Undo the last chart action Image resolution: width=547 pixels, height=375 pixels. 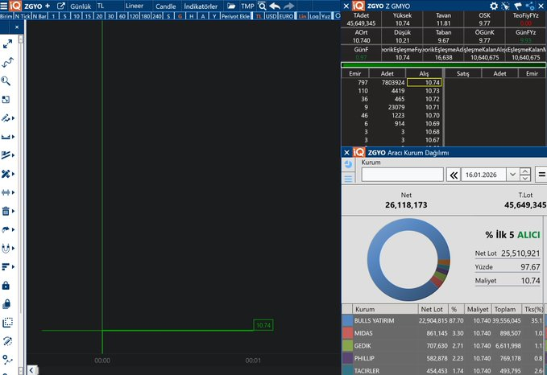[x=275, y=6]
